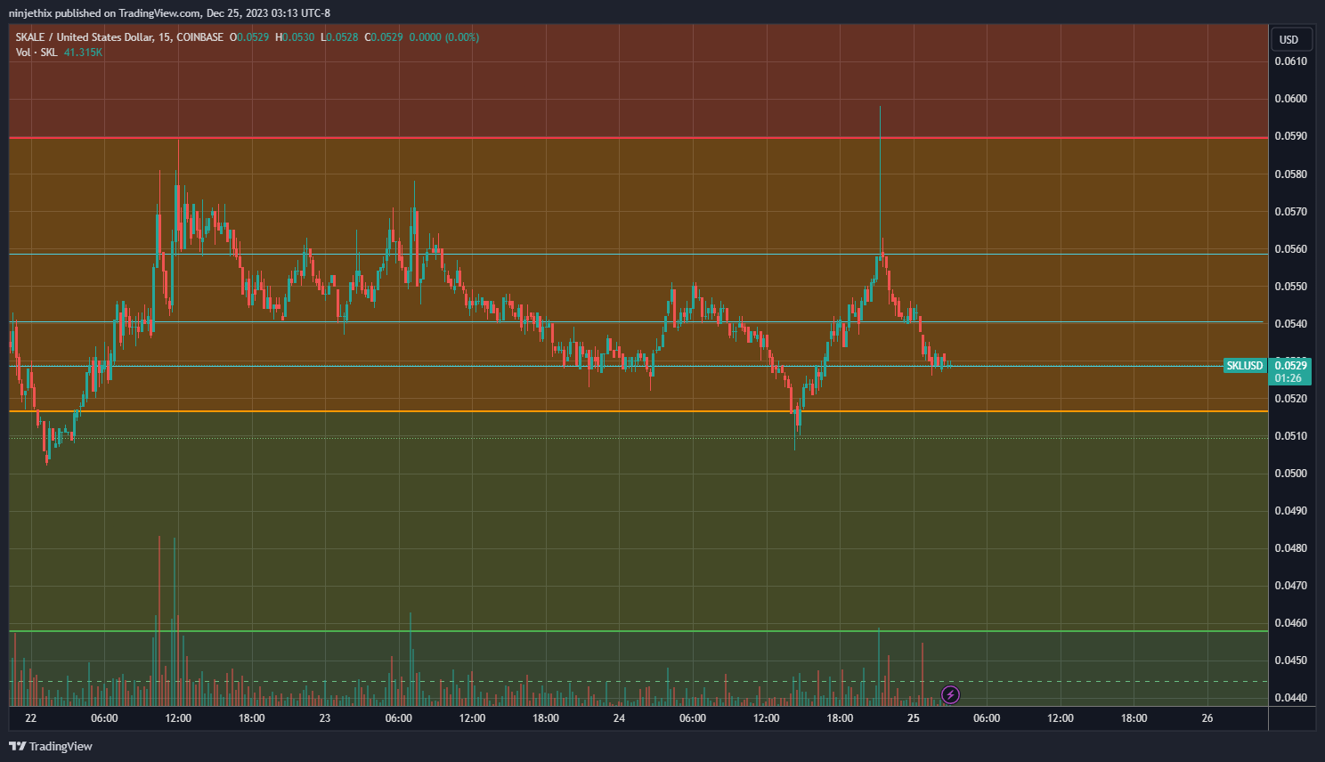Select the SKLUSD price line label

[x=1244, y=366]
